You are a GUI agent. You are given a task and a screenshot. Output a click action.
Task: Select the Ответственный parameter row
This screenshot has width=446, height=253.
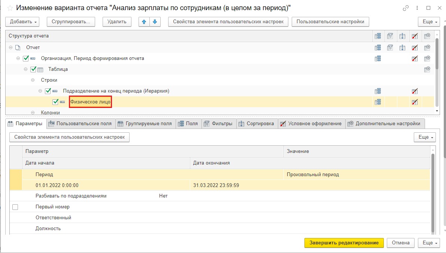[x=220, y=218]
